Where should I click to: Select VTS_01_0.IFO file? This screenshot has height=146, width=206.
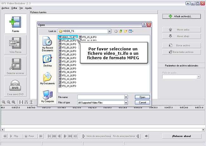click(x=68, y=41)
